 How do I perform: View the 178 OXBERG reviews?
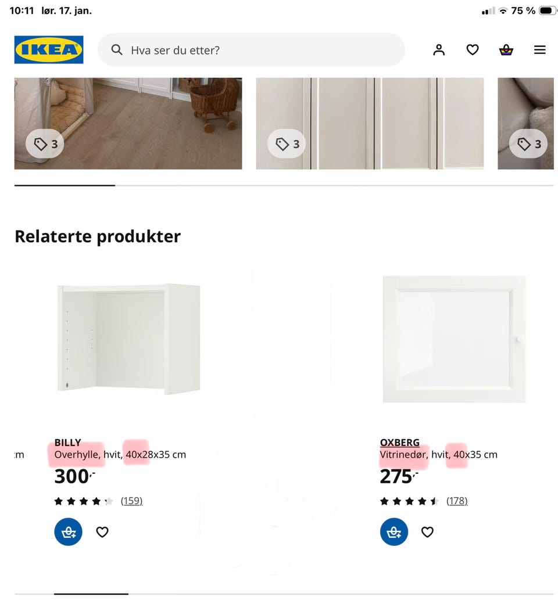click(457, 501)
